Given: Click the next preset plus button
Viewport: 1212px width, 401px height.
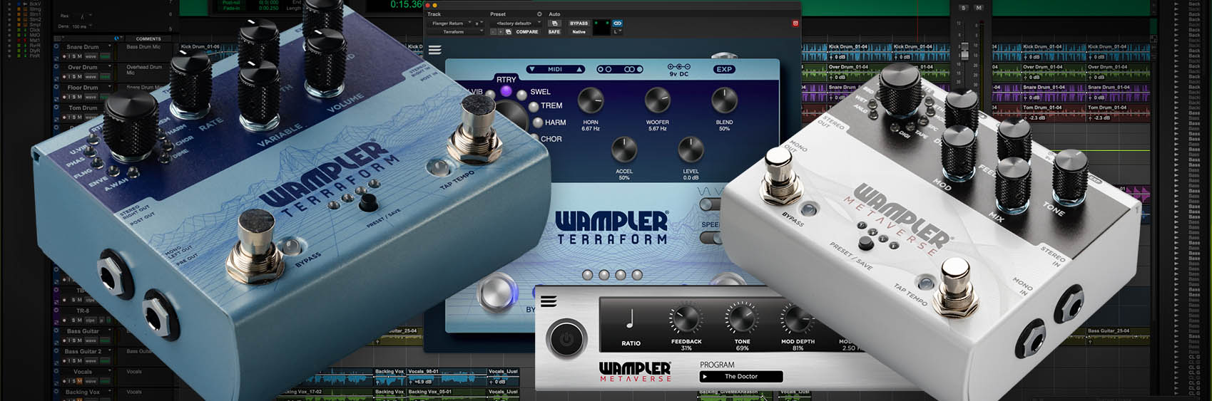Looking at the screenshot, I should click(500, 32).
